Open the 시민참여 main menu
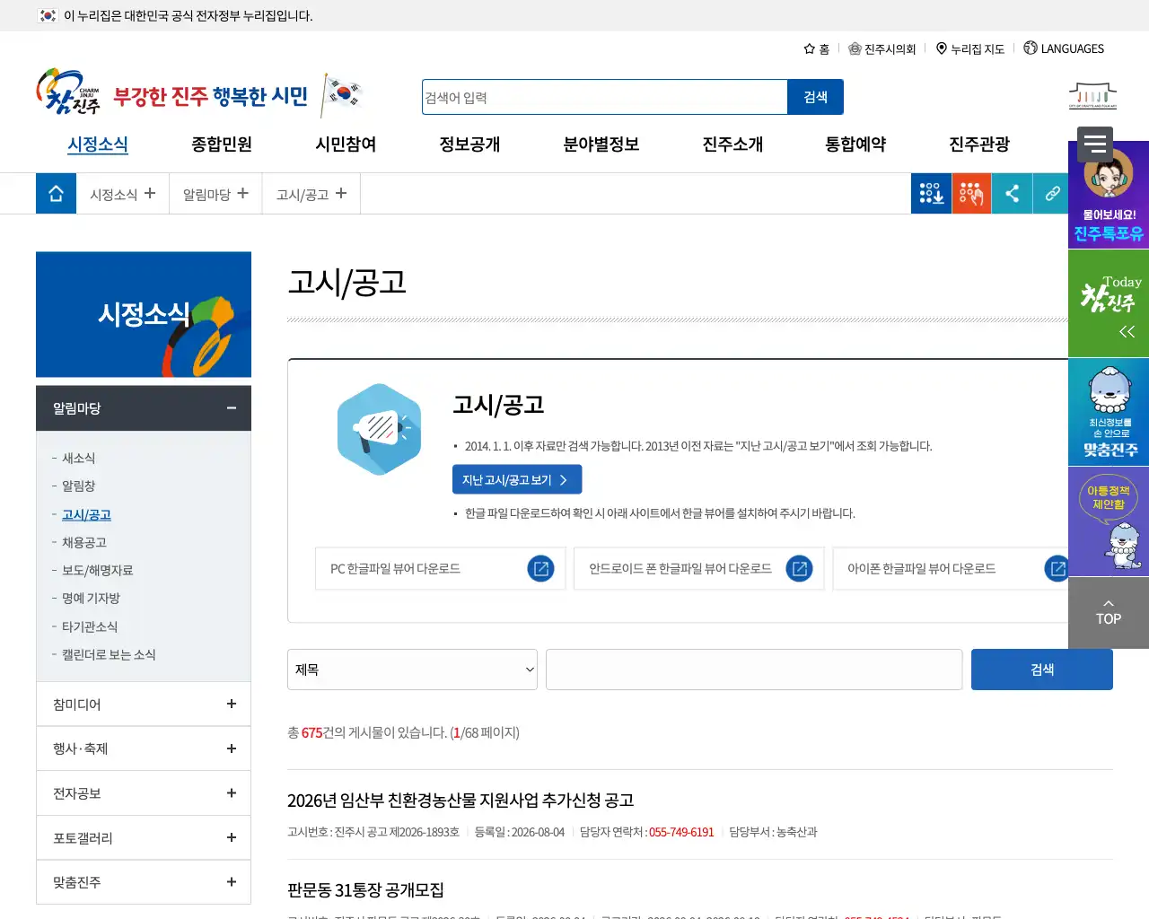 click(x=346, y=144)
